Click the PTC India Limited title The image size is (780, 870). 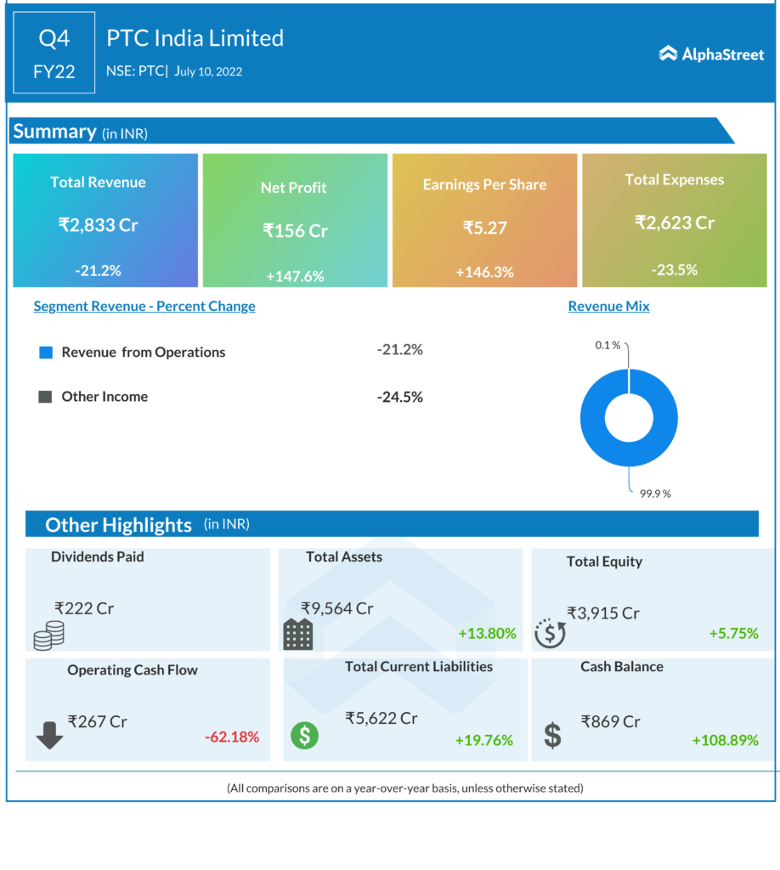coord(195,38)
